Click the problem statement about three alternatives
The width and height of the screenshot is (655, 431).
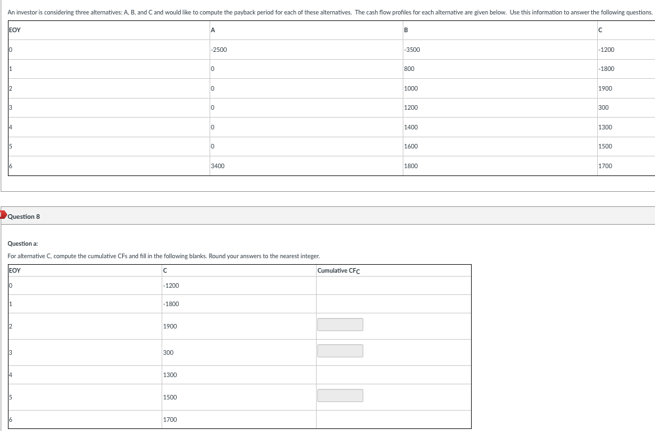coord(330,12)
